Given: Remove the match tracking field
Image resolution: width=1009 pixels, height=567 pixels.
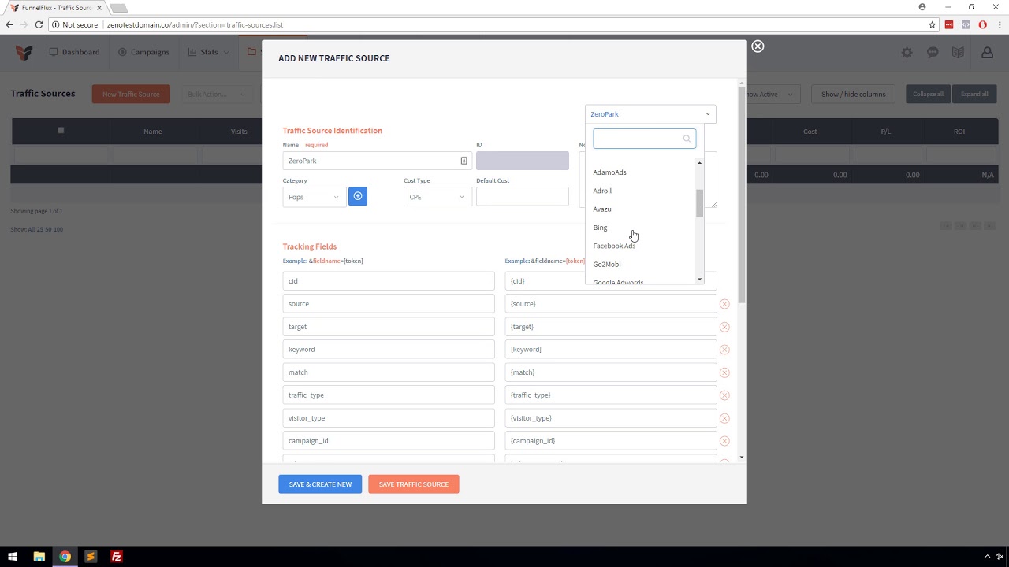Looking at the screenshot, I should [724, 372].
